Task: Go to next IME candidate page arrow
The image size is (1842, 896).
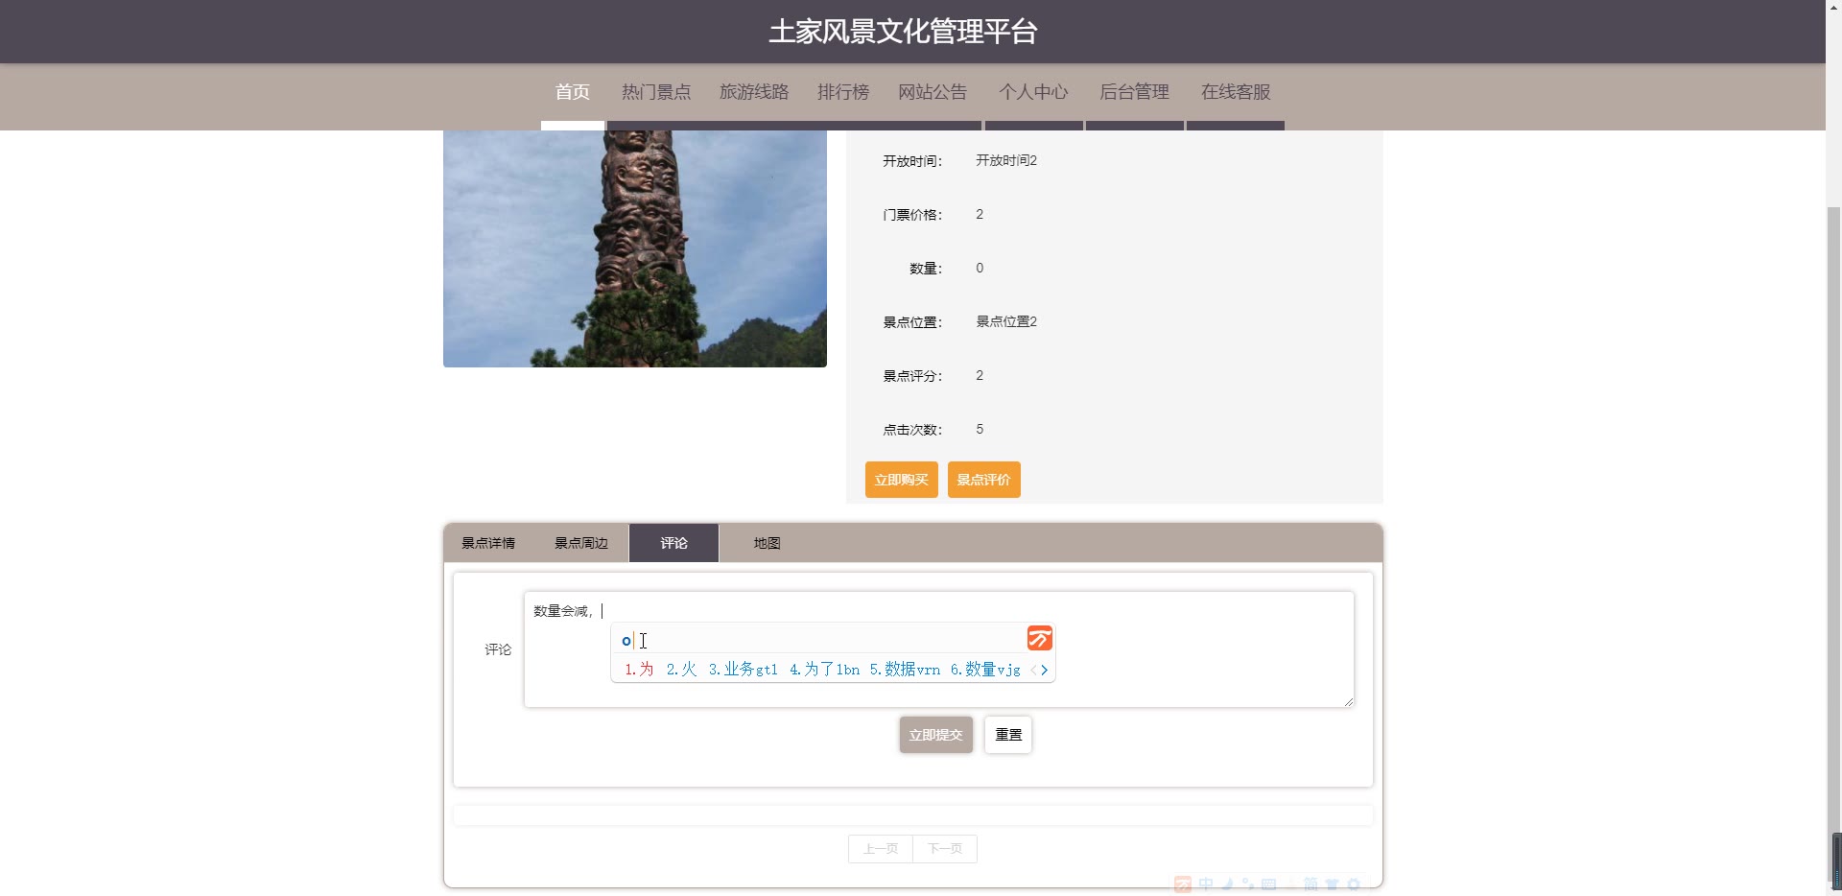Action: [1045, 671]
